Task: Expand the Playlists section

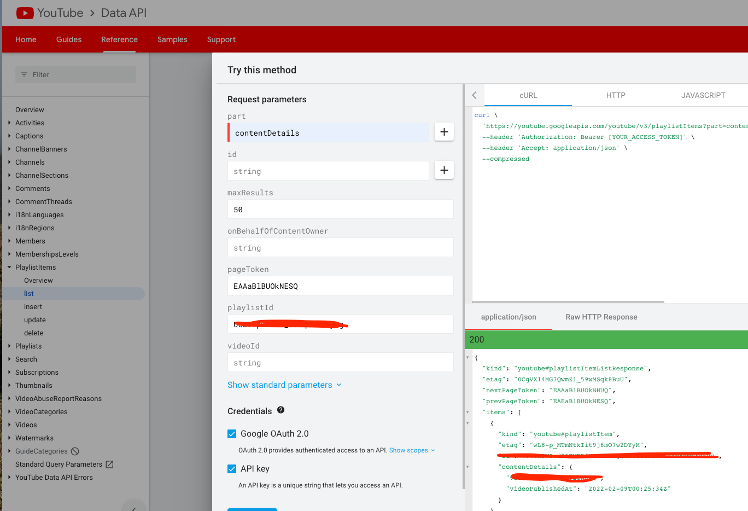Action: tap(9, 346)
